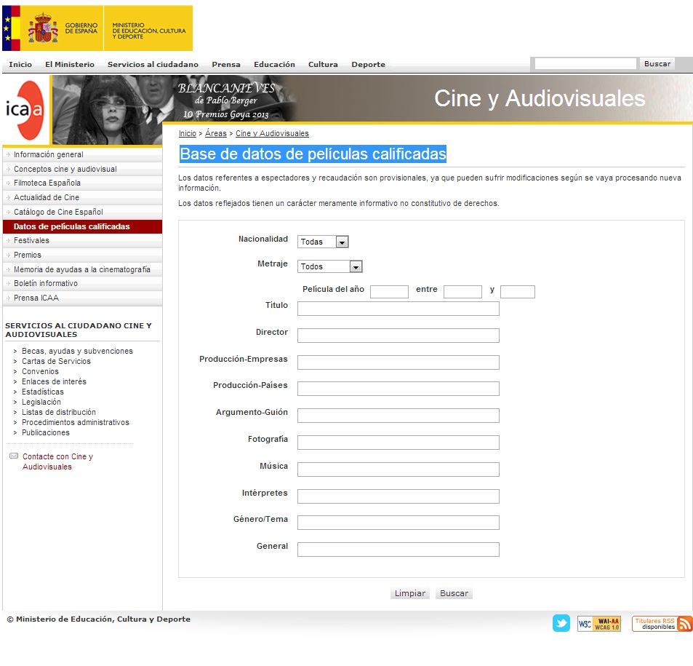Focus the Título text field

pyautogui.click(x=398, y=309)
